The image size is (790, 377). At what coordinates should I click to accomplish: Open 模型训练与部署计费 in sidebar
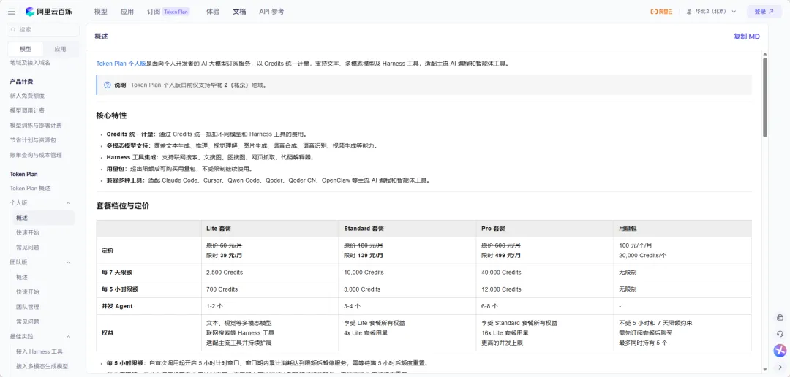[36, 126]
